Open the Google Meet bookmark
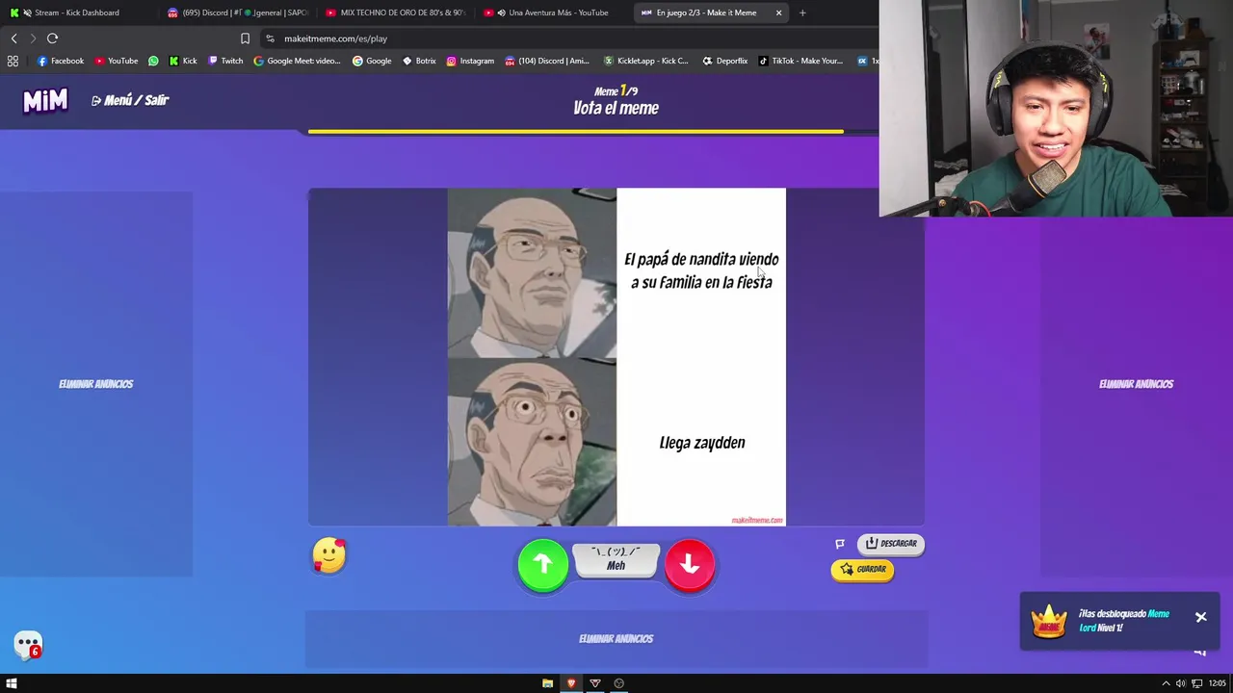Screen dimensions: 1233x693 297,61
